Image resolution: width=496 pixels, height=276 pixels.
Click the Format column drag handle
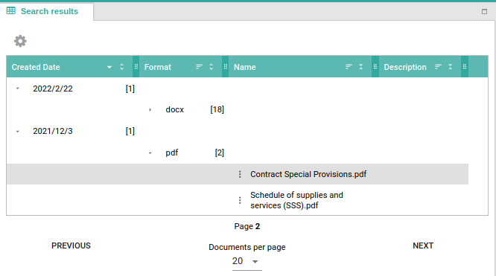(225, 67)
